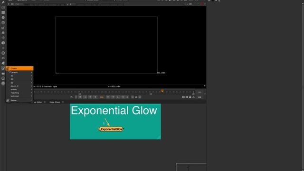Image resolution: width=304 pixels, height=171 pixels.
Task: Open the toolbar icon below ToolSets
Action: (x=3, y=74)
